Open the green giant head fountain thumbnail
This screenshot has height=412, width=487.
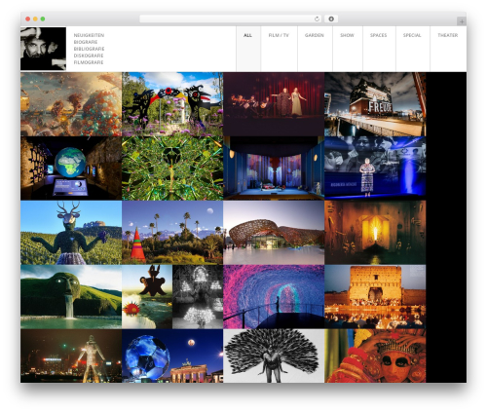click(71, 297)
